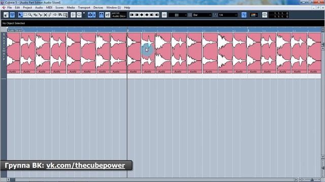Select the Mute X tool
This screenshot has width=325, height=182.
tap(45, 15)
